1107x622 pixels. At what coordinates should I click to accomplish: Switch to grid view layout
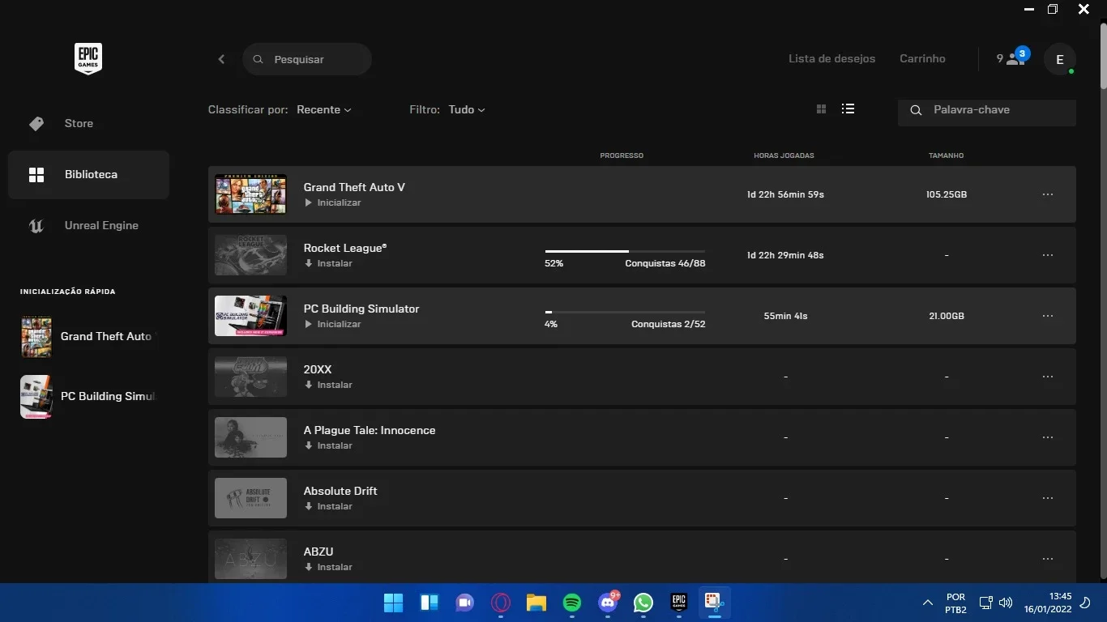pos(821,109)
